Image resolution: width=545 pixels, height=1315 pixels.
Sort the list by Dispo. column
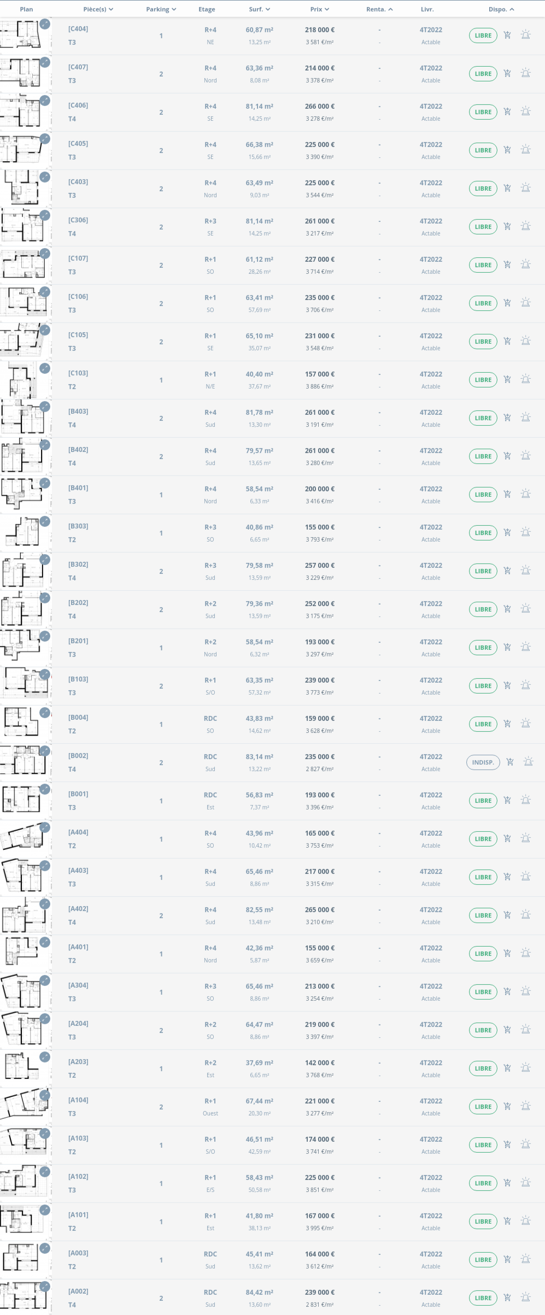501,9
